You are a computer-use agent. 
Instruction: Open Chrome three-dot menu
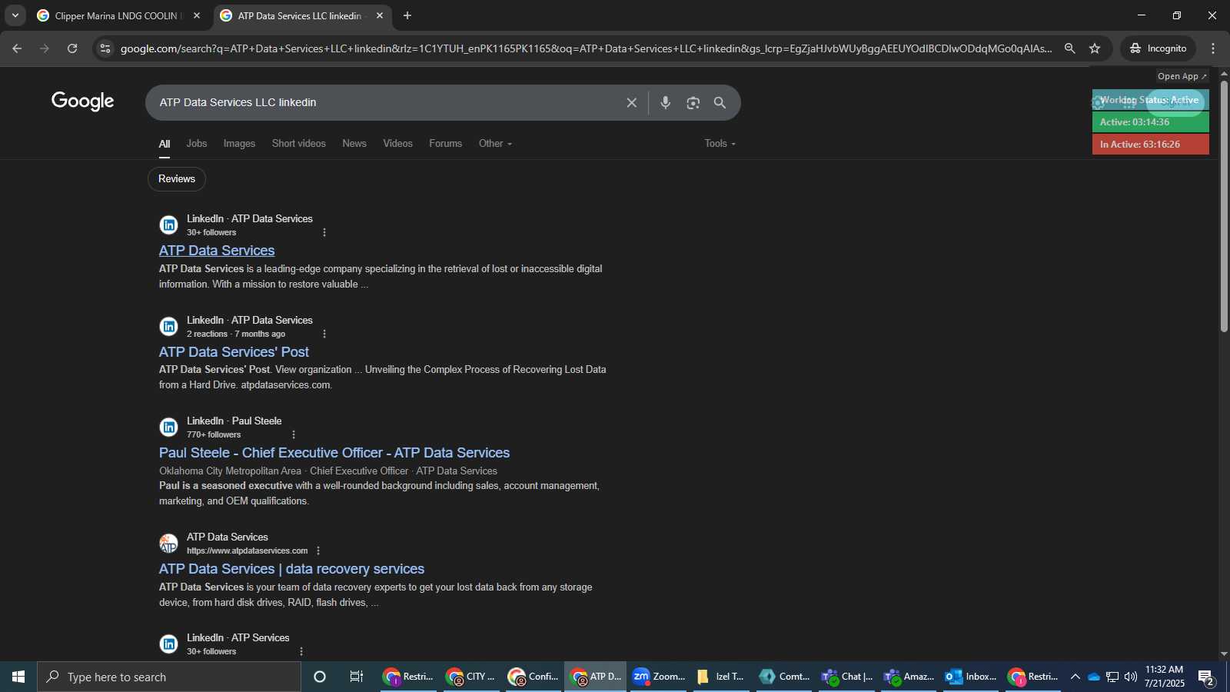[x=1213, y=48]
